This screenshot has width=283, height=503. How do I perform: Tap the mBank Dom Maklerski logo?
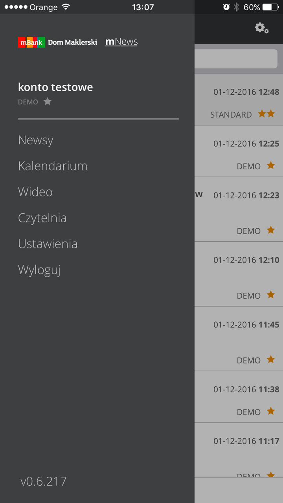(57, 42)
